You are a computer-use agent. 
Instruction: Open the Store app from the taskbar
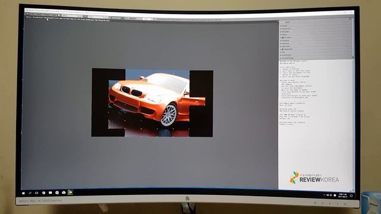pos(57,193)
